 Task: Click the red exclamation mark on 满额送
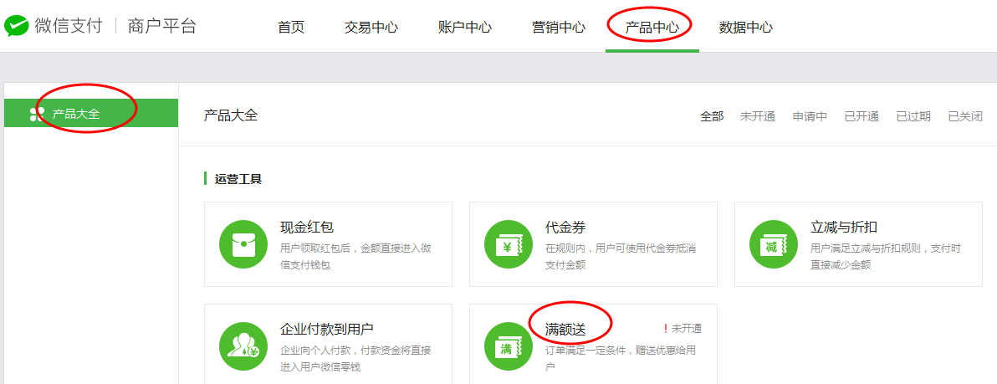tap(666, 329)
